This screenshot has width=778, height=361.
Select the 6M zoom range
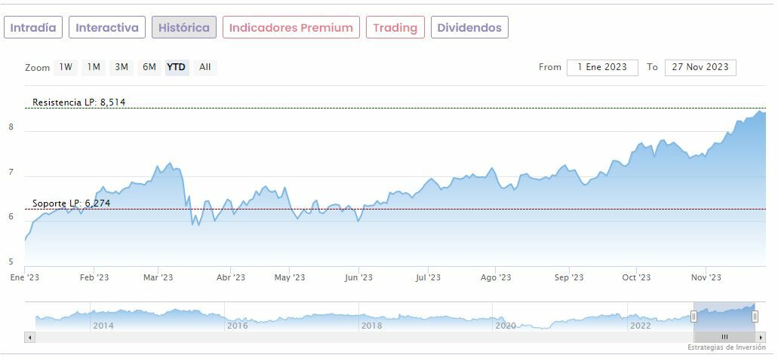pyautogui.click(x=149, y=67)
